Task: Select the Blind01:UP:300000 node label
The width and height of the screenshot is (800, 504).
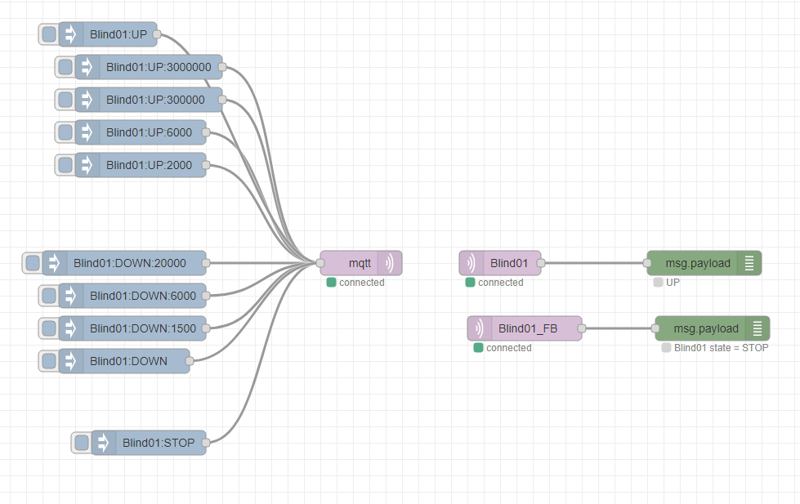Action: (155, 100)
